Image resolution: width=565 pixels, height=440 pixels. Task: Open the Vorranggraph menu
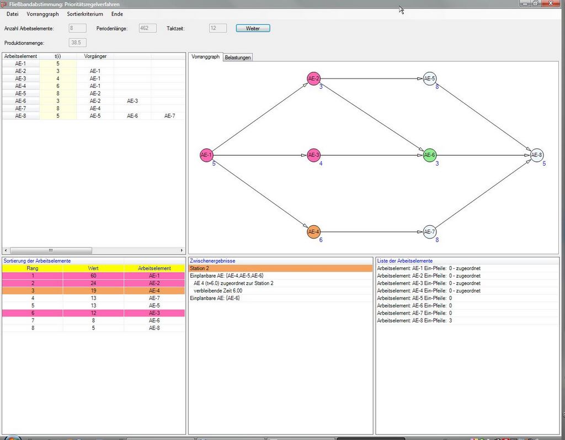tap(42, 14)
